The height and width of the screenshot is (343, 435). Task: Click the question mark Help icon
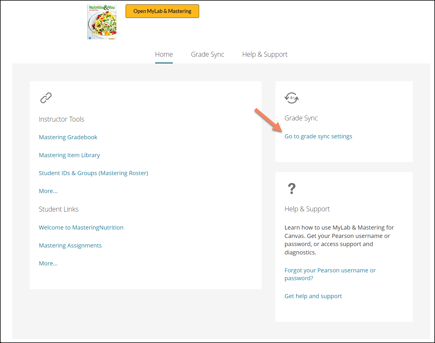[292, 188]
